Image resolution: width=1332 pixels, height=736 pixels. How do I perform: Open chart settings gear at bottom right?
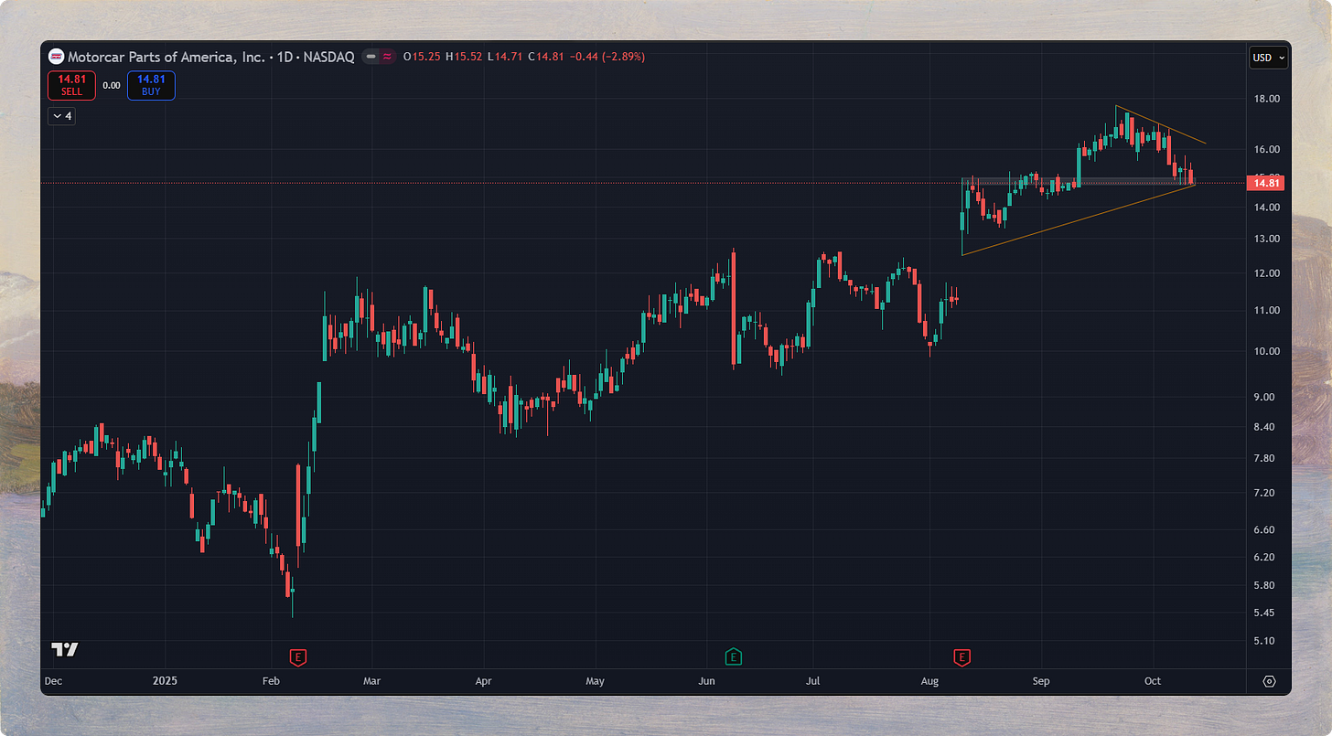click(1270, 681)
